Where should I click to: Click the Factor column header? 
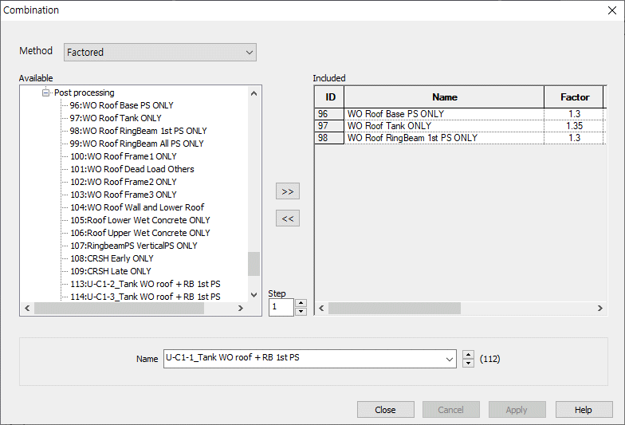click(x=574, y=97)
